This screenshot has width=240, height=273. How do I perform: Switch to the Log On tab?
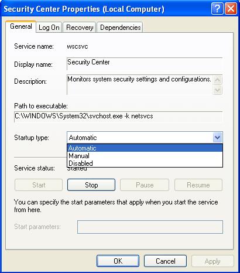(49, 28)
